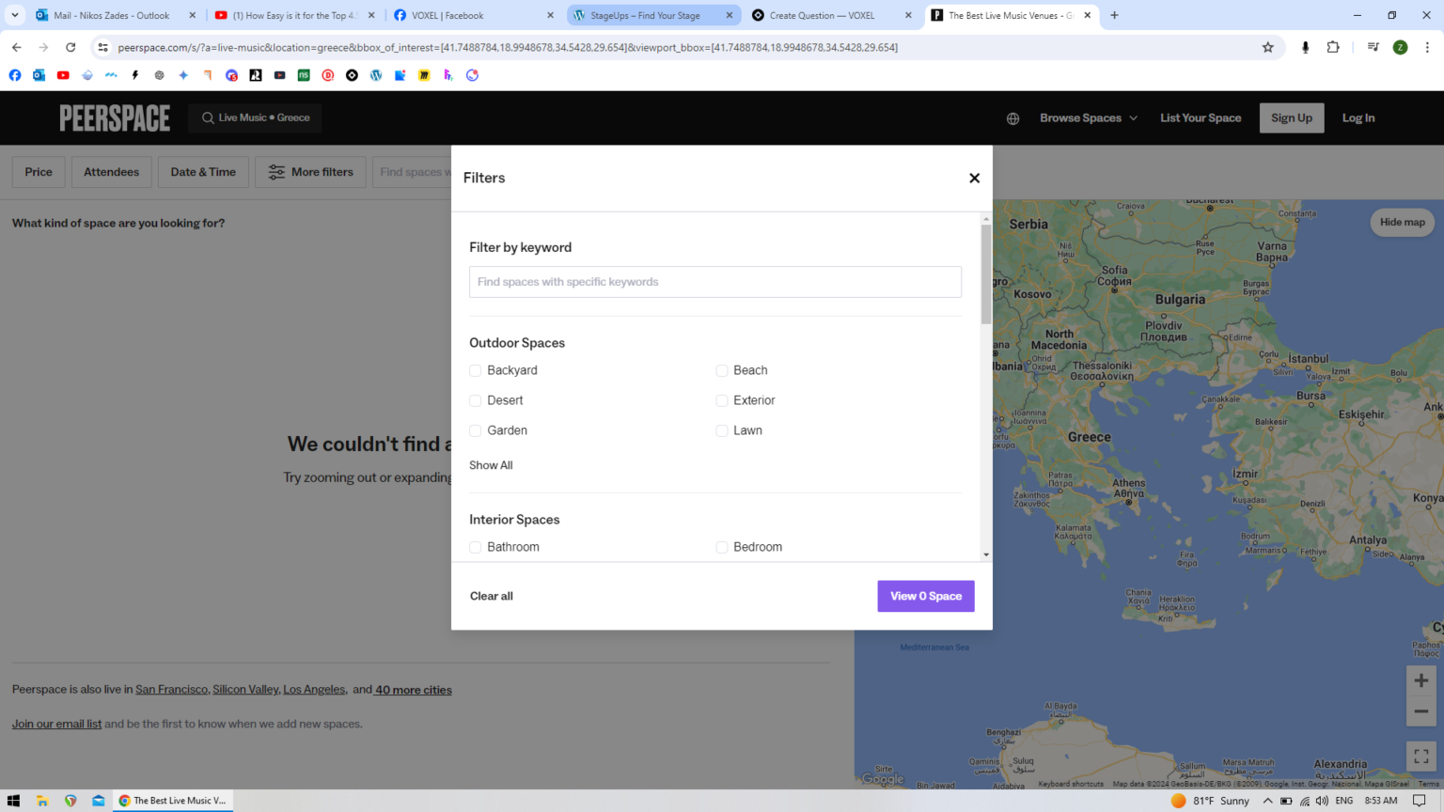Open the WordPress bookmark

click(x=376, y=75)
